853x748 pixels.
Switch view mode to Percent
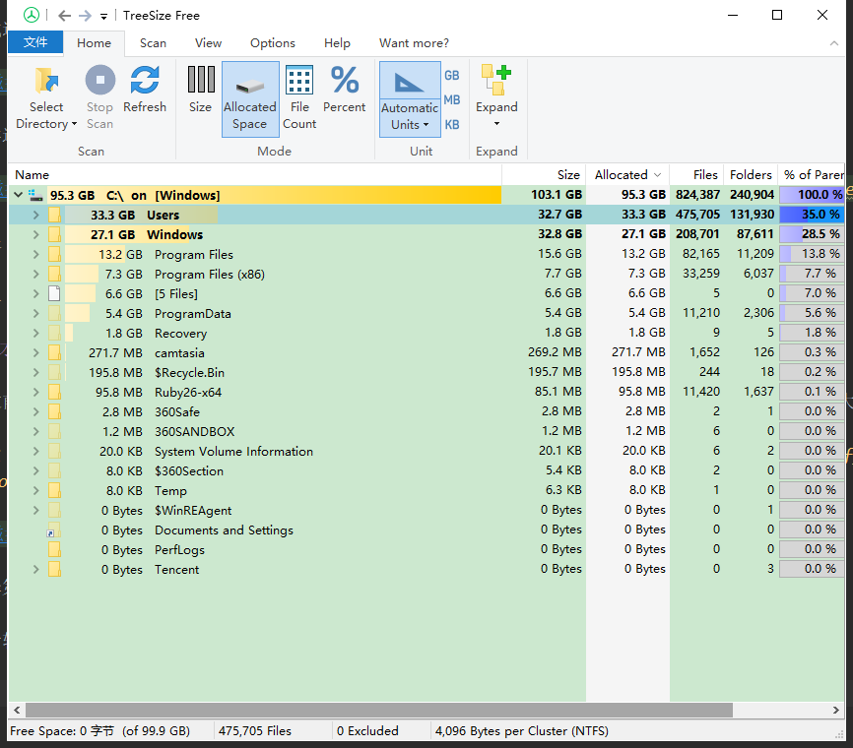(344, 81)
